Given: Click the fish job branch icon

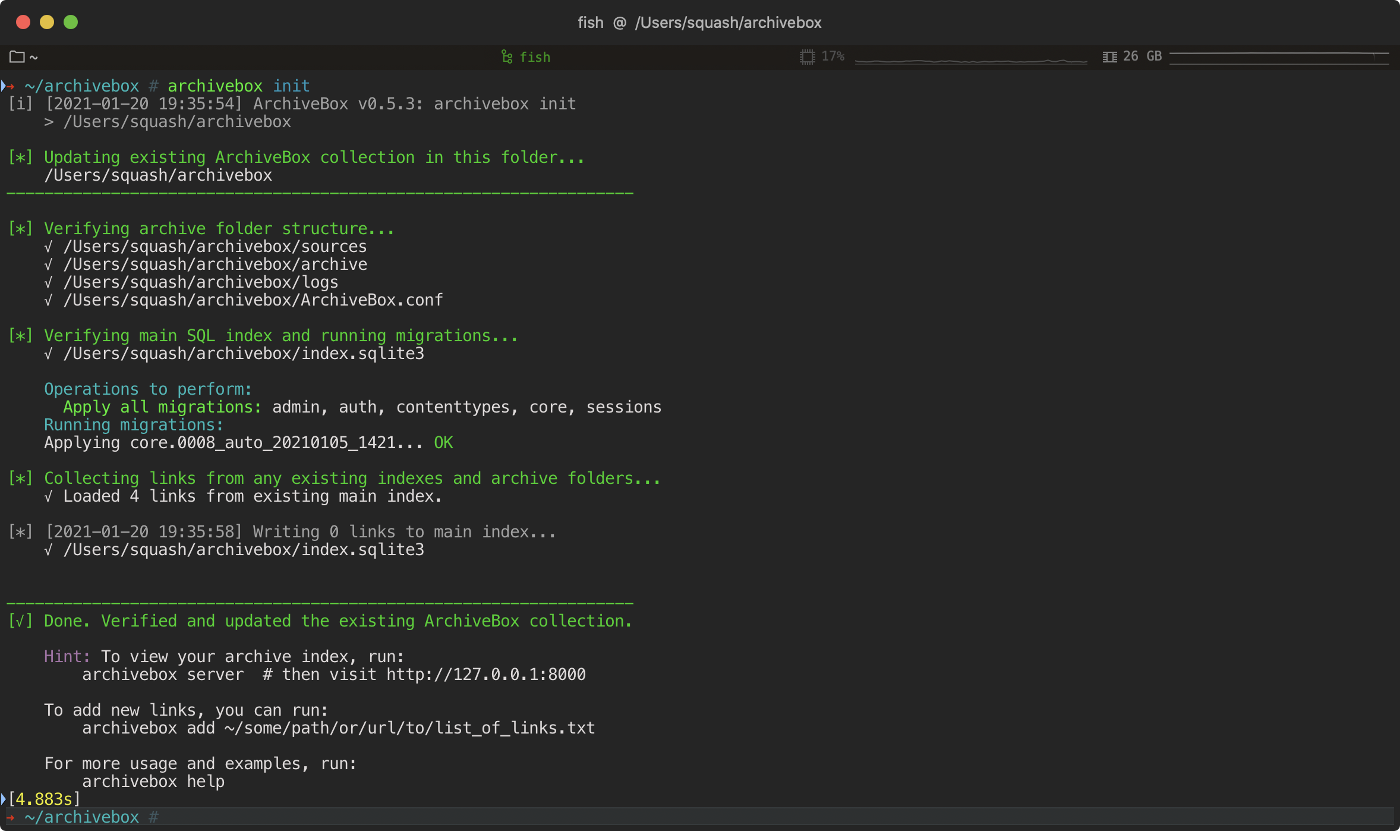Looking at the screenshot, I should [507, 57].
